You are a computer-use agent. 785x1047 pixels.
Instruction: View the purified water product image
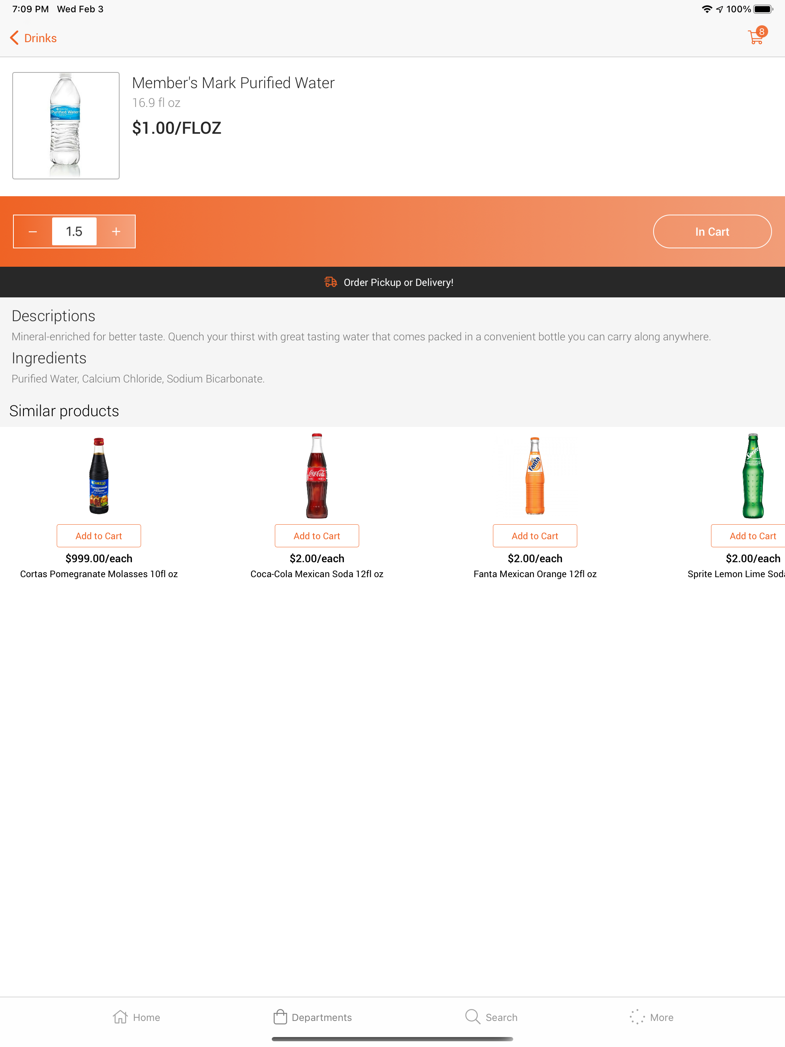coord(66,125)
